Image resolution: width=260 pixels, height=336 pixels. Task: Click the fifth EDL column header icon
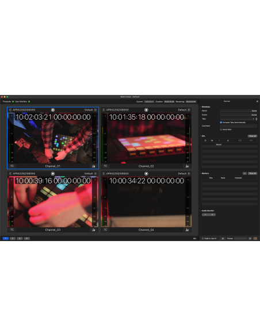(x=240, y=140)
